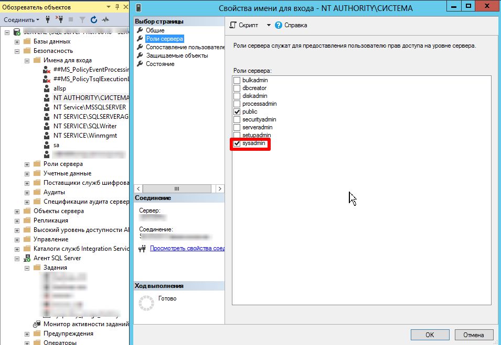Screen dimensions: 501x345
Task: Switch to the Защищаемые объекты page
Action: point(176,55)
